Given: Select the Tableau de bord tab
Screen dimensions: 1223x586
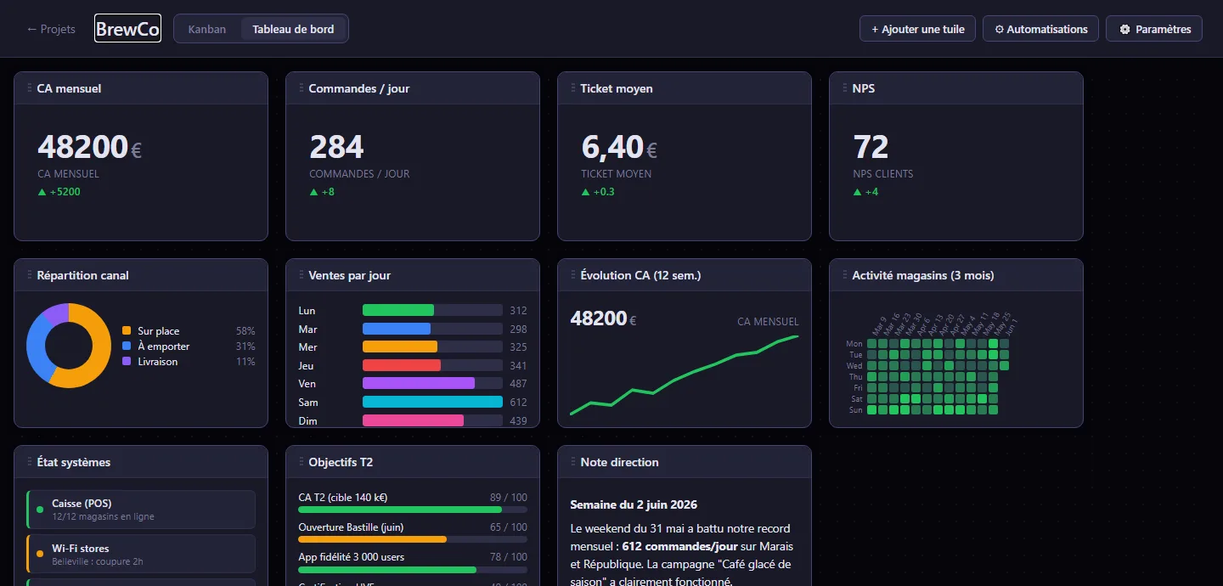Looking at the screenshot, I should click(293, 29).
